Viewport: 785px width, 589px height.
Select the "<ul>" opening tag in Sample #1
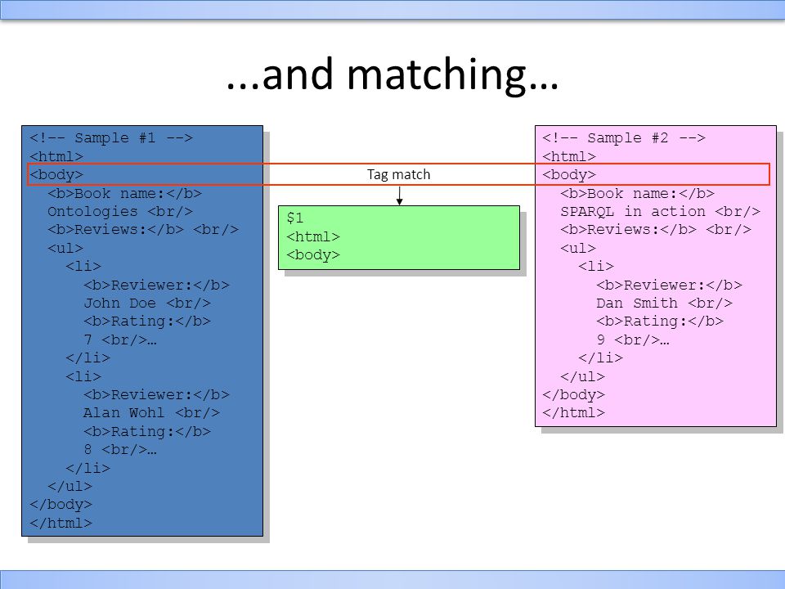[x=65, y=248]
